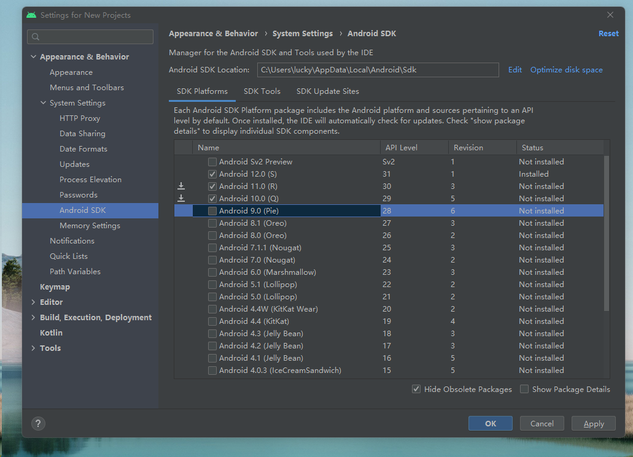The width and height of the screenshot is (633, 457).
Task: Click the OK button
Action: [x=491, y=423]
